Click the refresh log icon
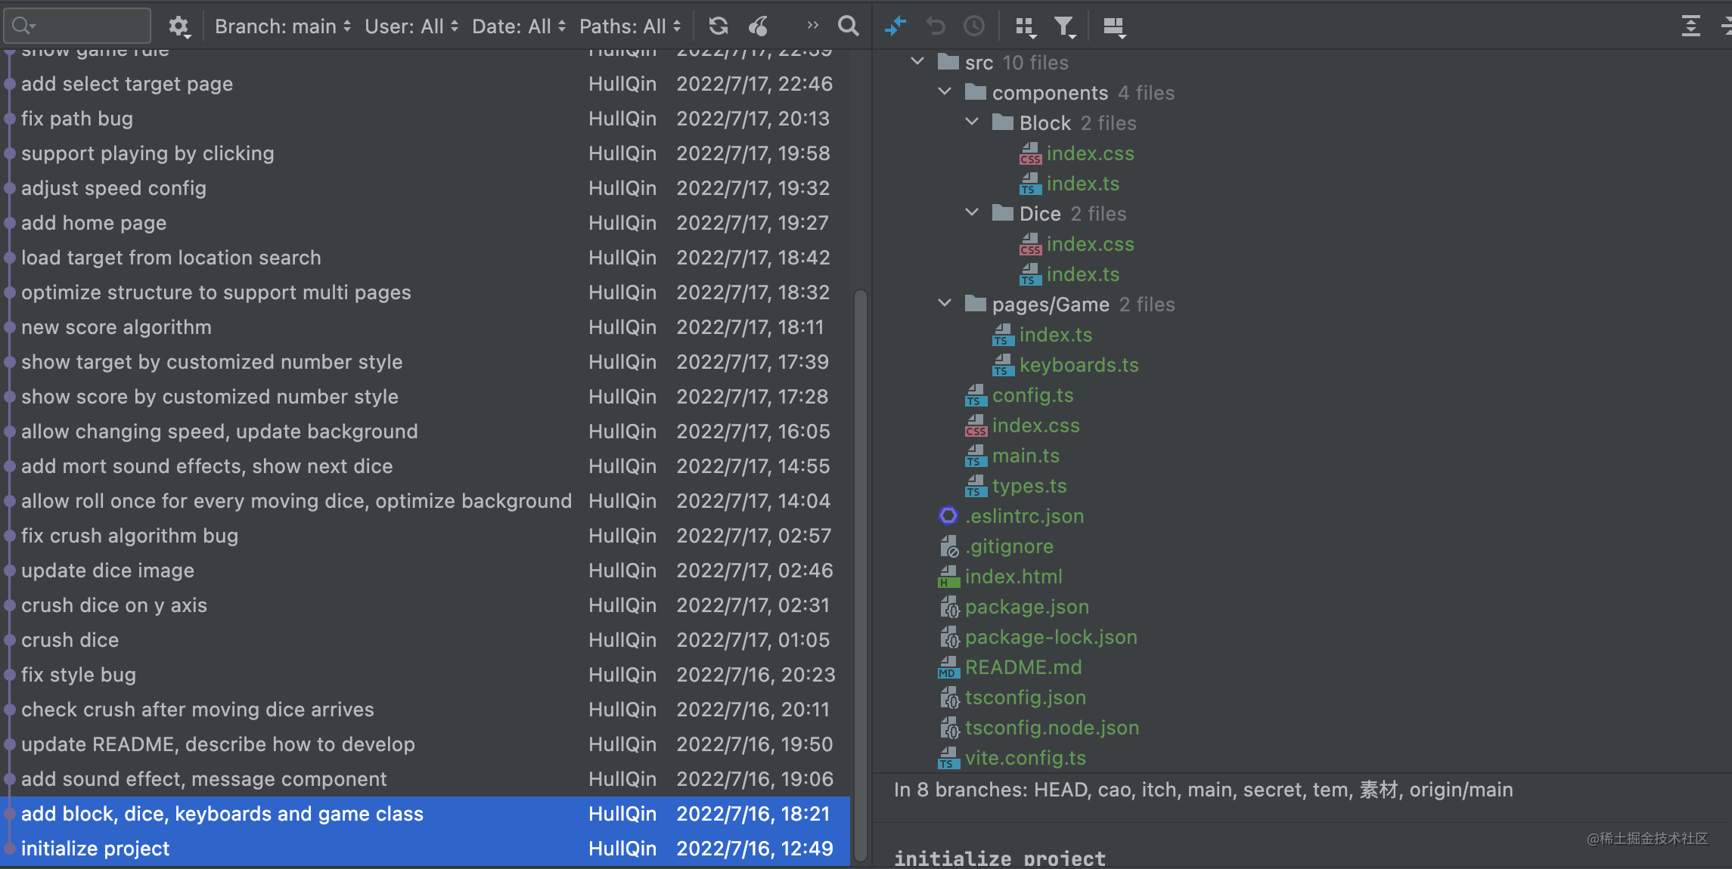Screen dimensions: 1732x869 pyautogui.click(x=718, y=26)
